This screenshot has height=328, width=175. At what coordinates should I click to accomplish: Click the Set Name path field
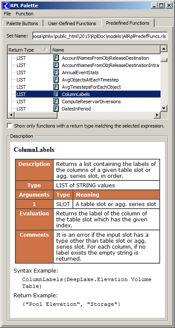pos(100,36)
